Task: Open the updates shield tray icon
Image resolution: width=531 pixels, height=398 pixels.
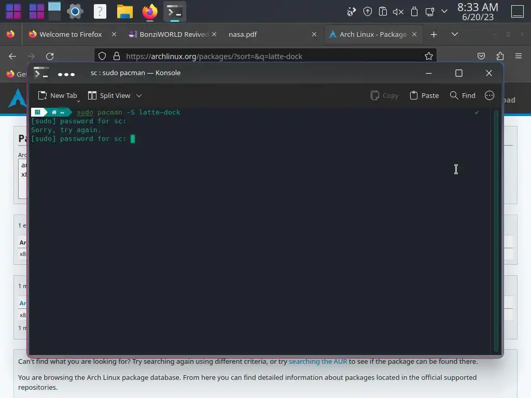Action: point(368,12)
